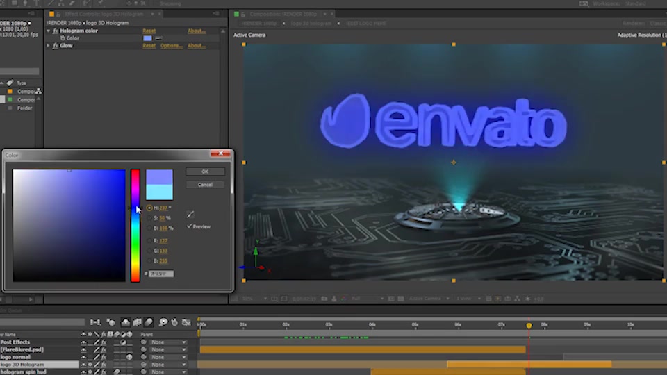Image resolution: width=667 pixels, height=375 pixels.
Task: Click the !EDIT LOGO HERE breadcrumb tab
Action: pos(366,24)
